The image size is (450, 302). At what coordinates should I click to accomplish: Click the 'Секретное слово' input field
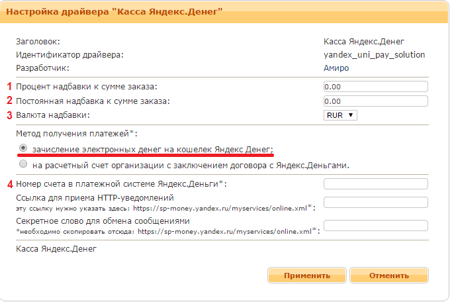[x=375, y=225]
